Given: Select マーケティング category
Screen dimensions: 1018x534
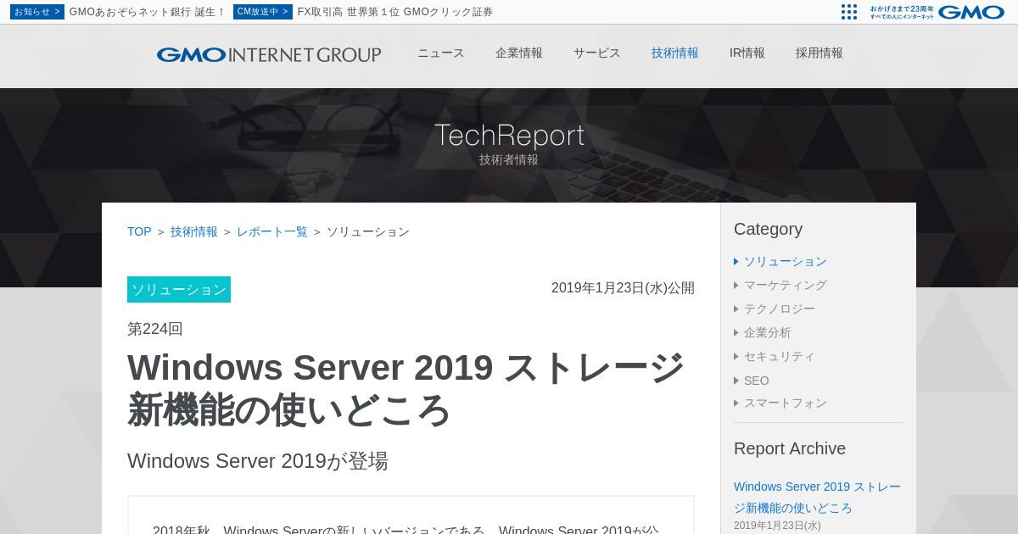Looking at the screenshot, I should pos(786,285).
